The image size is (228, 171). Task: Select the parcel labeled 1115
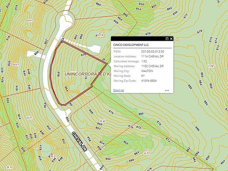(x=16, y=65)
